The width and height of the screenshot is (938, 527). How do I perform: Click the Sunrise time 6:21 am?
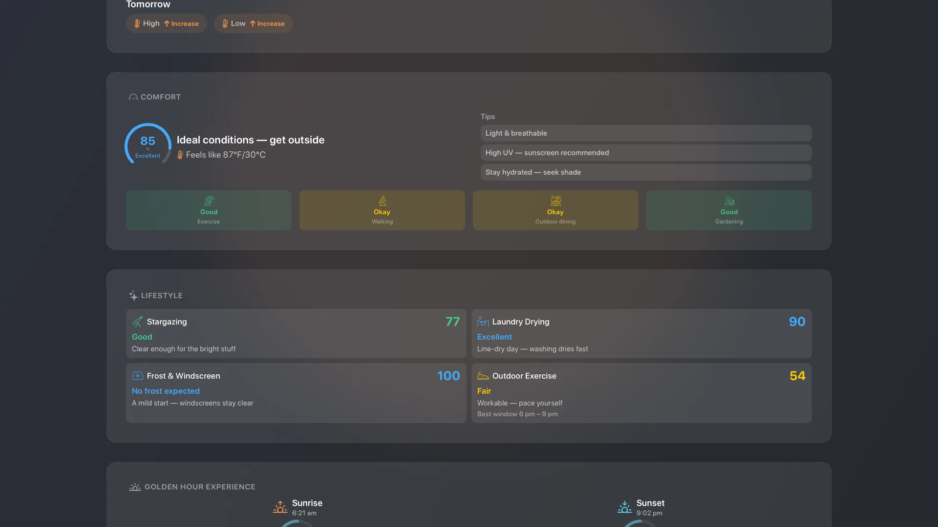coord(304,513)
